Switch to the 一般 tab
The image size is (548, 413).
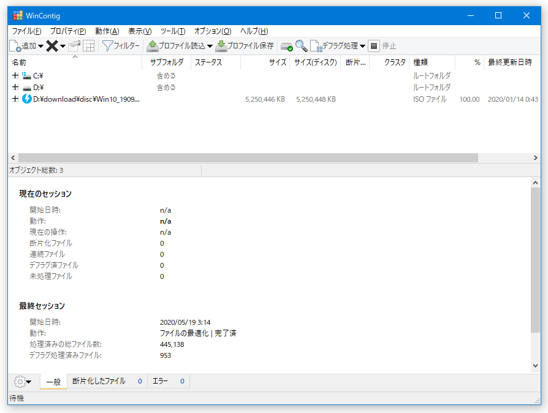pos(53,382)
